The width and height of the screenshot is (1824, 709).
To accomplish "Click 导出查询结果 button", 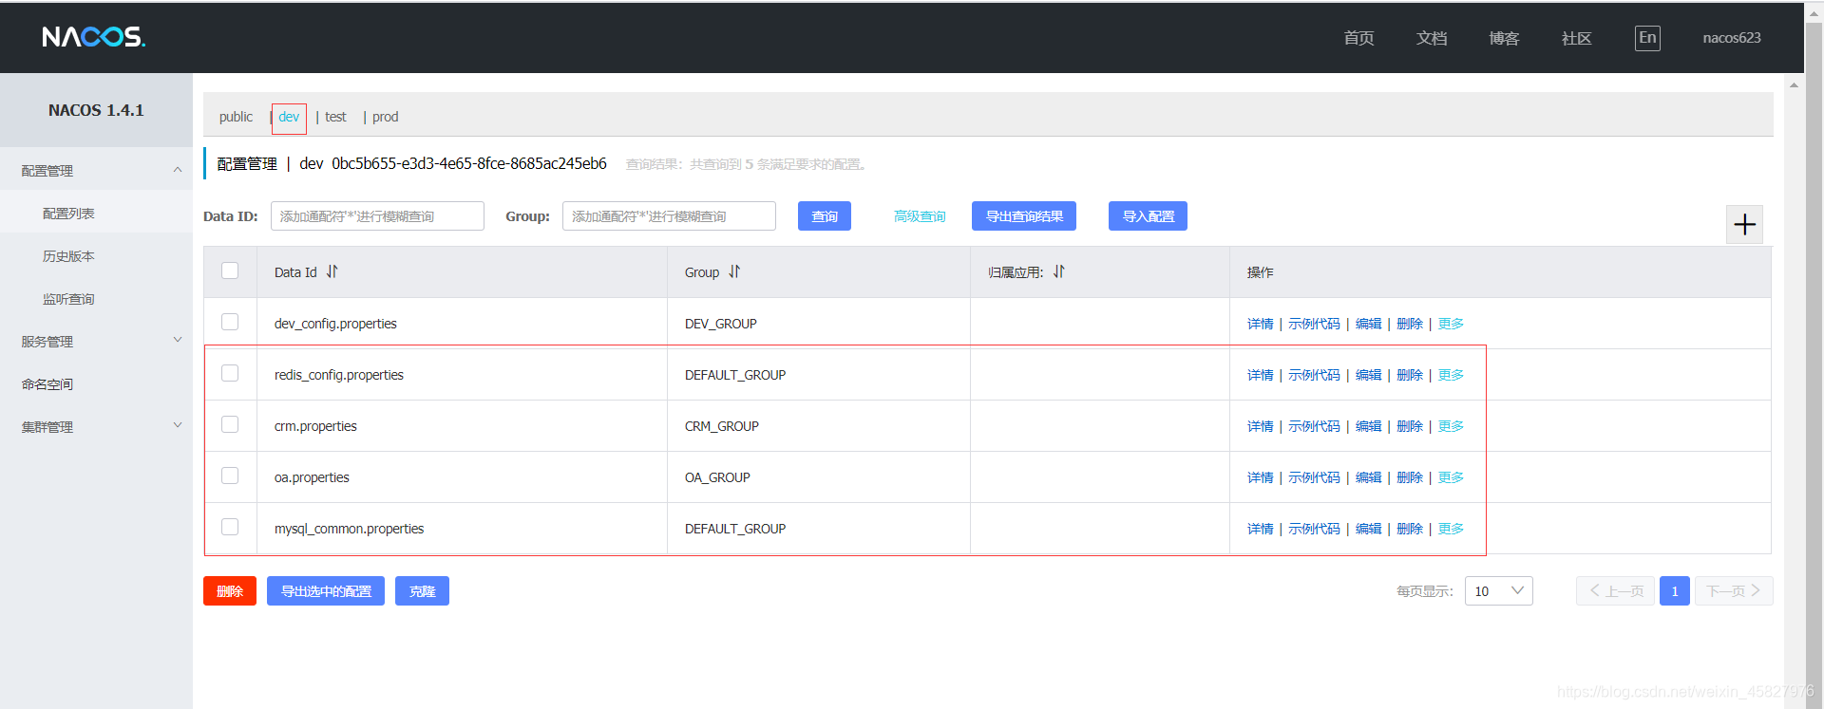I will pyautogui.click(x=1024, y=216).
